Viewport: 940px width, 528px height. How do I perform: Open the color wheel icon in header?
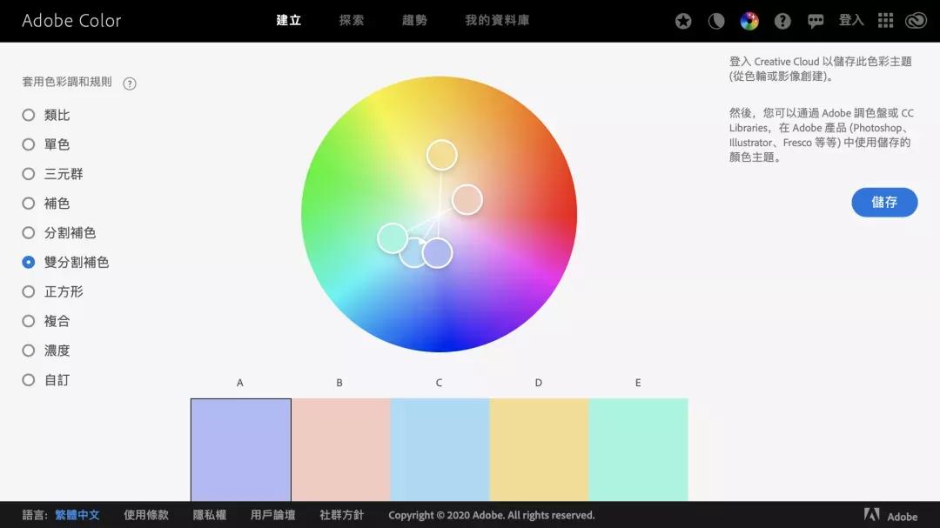pos(749,21)
